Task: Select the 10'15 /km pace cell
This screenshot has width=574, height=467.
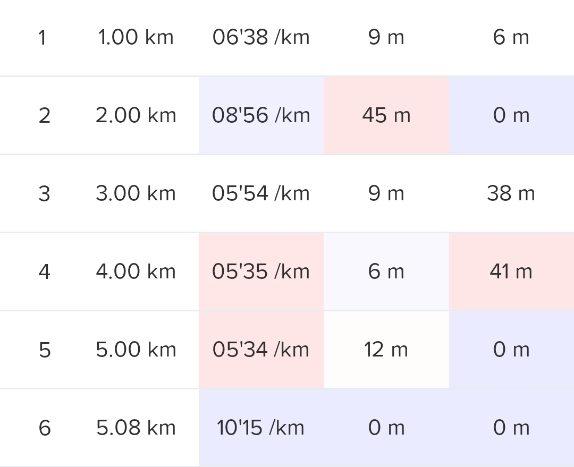Action: (261, 428)
